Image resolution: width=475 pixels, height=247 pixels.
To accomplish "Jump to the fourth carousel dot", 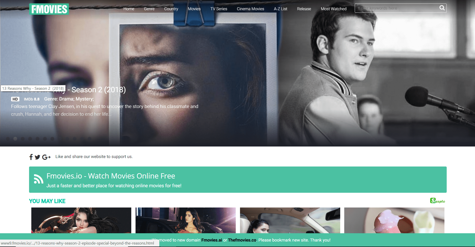I will (x=30, y=139).
